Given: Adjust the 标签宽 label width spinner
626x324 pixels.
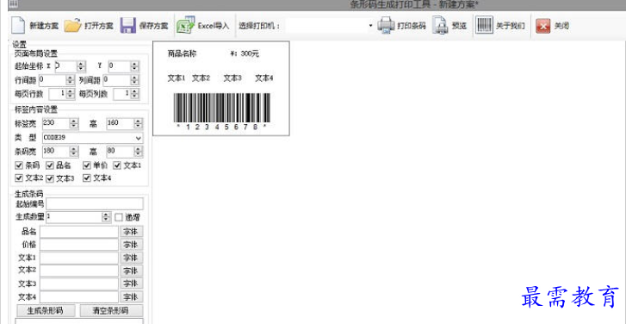Looking at the screenshot, I should [x=74, y=123].
